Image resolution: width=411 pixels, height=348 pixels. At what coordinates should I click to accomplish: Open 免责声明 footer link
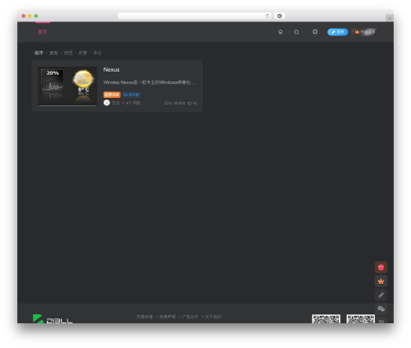pos(168,317)
